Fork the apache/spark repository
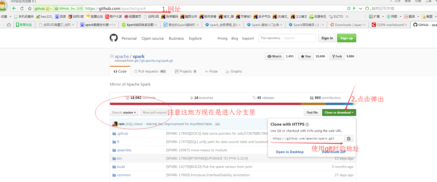The height and width of the screenshot is (182, 437). coord(337,56)
